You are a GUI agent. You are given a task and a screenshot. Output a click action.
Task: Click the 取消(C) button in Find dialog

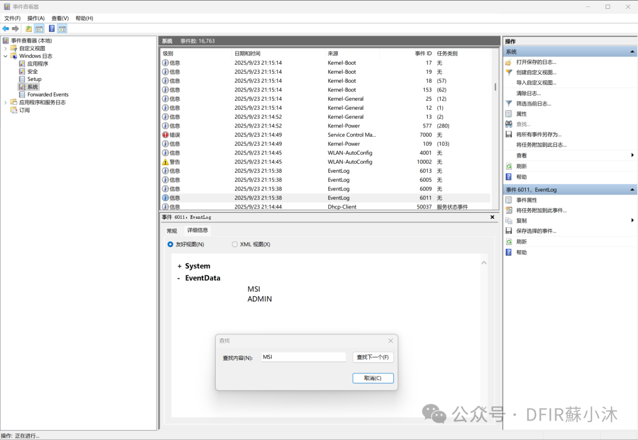pyautogui.click(x=373, y=378)
